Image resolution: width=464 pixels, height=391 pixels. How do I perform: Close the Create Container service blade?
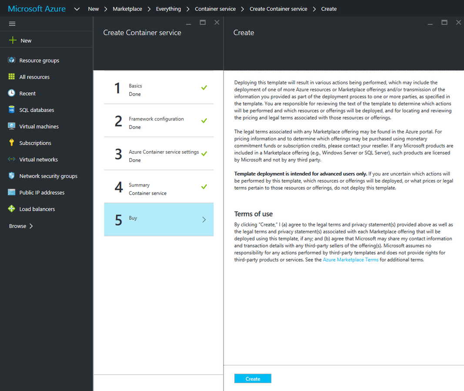(217, 23)
